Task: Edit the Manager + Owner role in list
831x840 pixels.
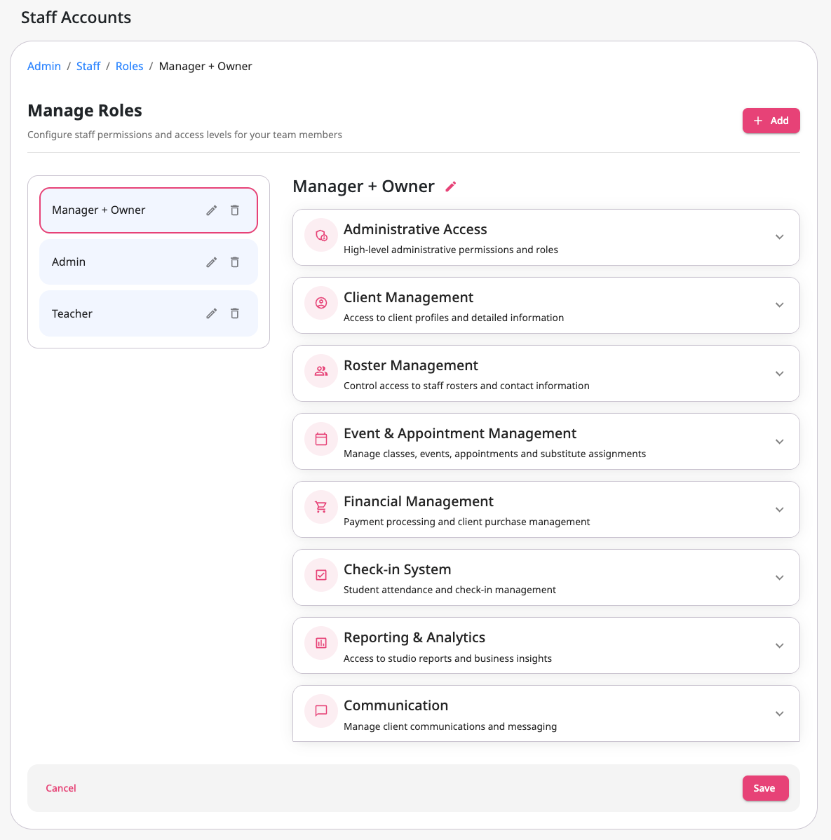Action: point(212,210)
